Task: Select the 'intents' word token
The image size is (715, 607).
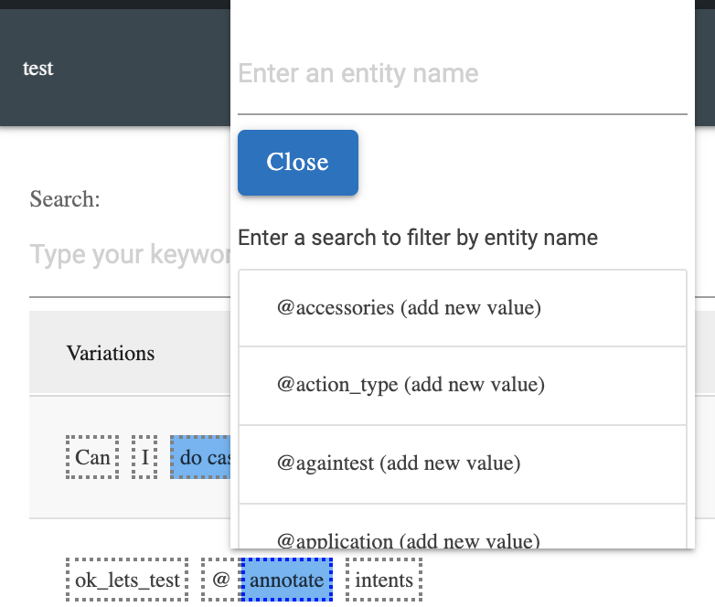Action: [x=384, y=580]
